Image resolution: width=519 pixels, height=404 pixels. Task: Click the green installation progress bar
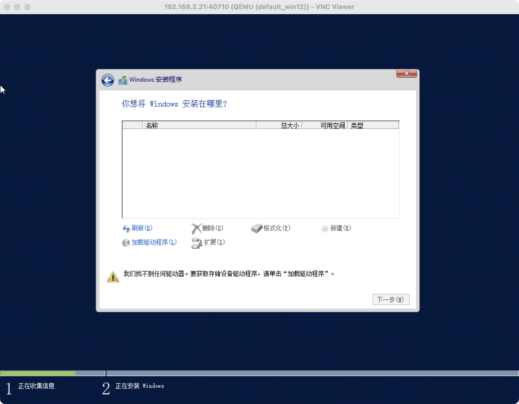click(x=38, y=373)
